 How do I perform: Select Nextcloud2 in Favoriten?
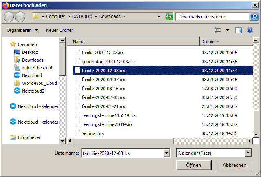33,91
